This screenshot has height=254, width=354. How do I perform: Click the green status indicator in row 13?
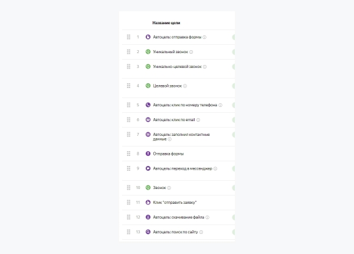(234, 232)
